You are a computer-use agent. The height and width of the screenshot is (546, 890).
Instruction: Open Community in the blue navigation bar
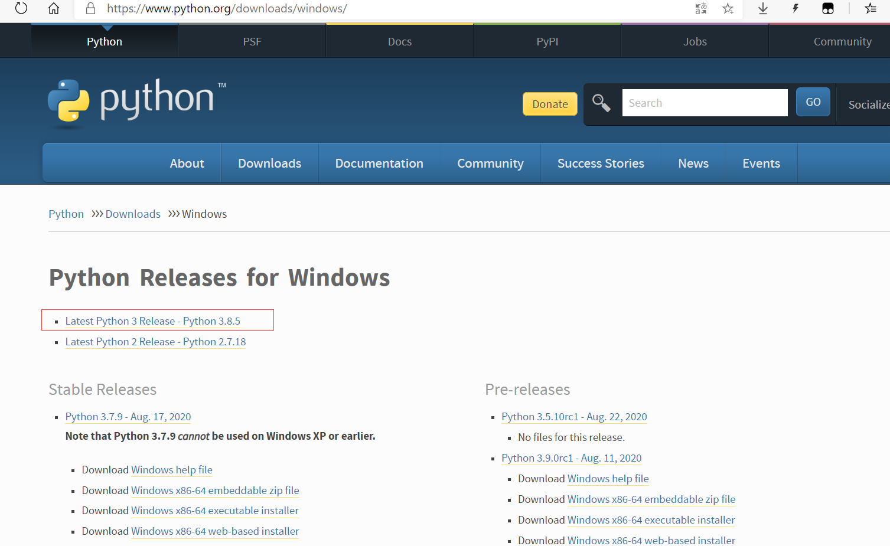point(490,164)
